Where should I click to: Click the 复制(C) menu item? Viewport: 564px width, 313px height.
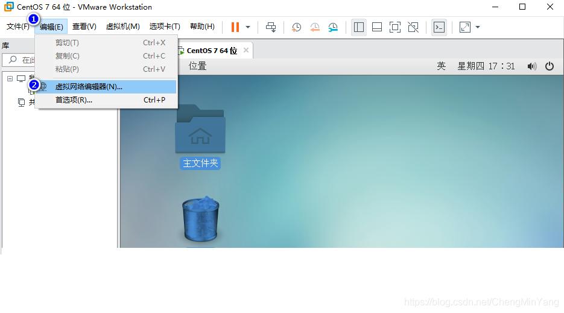[107, 56]
